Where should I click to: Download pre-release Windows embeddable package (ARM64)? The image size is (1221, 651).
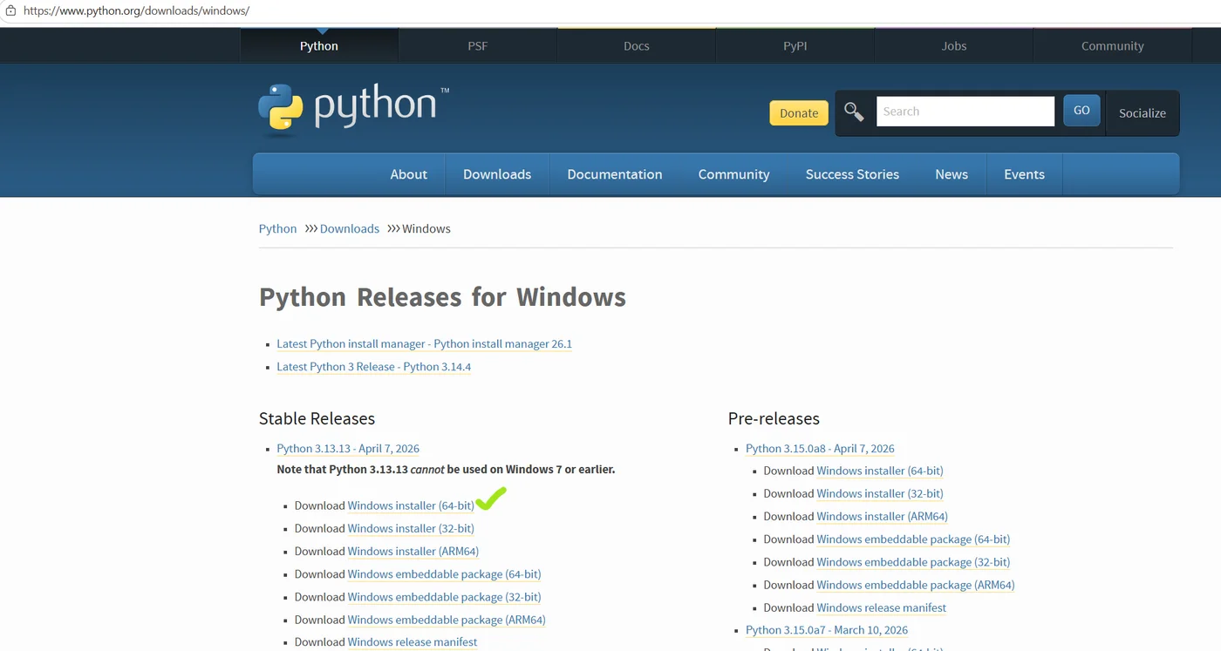click(x=916, y=585)
